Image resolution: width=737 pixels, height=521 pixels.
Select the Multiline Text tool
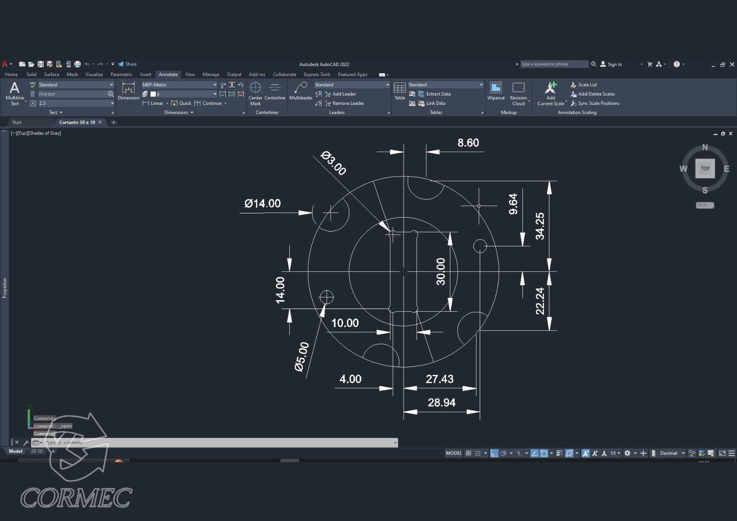pyautogui.click(x=14, y=93)
